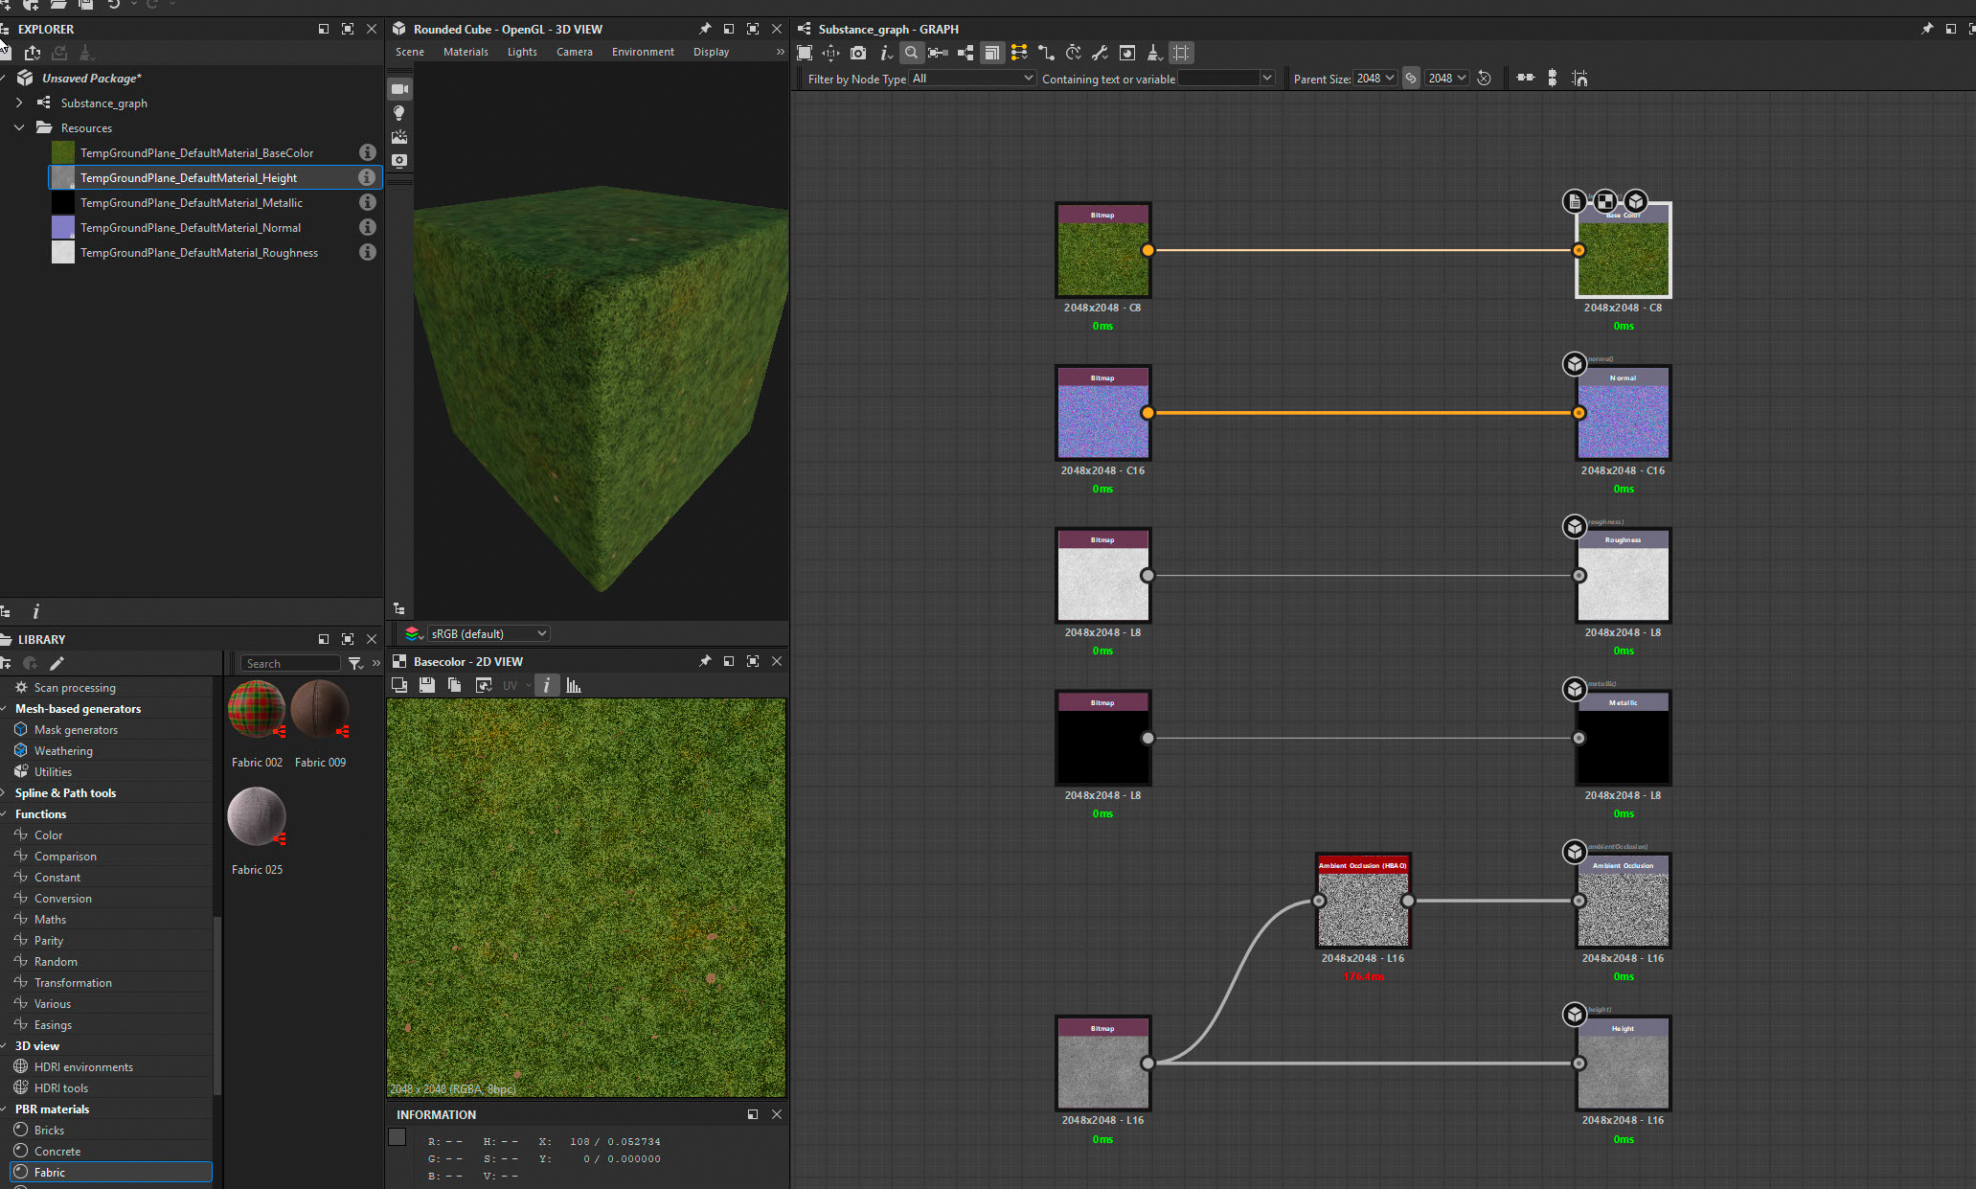This screenshot has height=1189, width=1976.
Task: Open the histogram icon in 2D view toolbar
Action: (573, 684)
